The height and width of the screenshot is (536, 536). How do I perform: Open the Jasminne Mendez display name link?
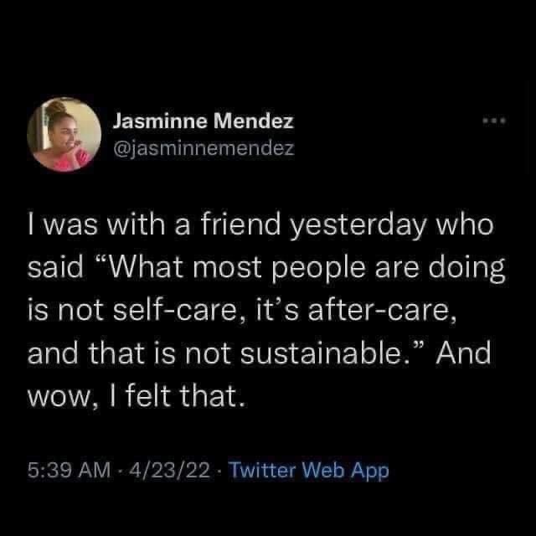(x=203, y=121)
